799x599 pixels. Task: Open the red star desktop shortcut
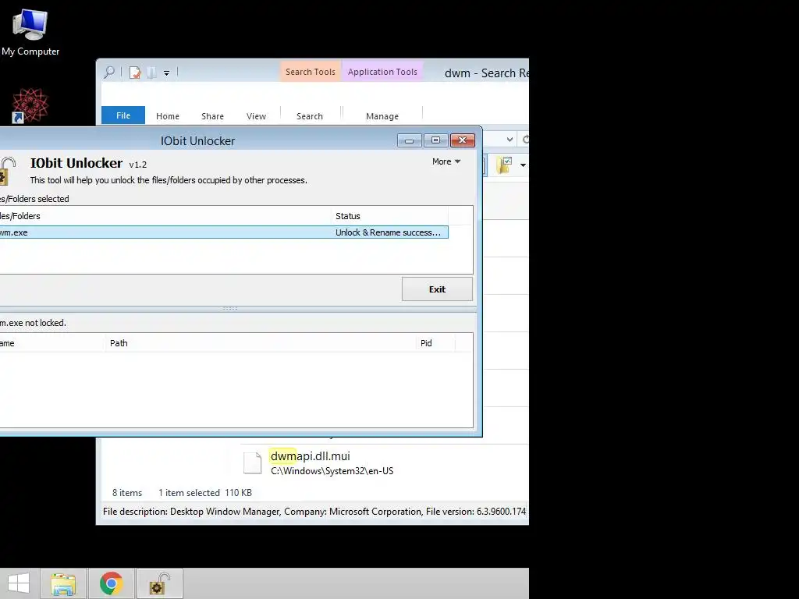pyautogui.click(x=30, y=105)
